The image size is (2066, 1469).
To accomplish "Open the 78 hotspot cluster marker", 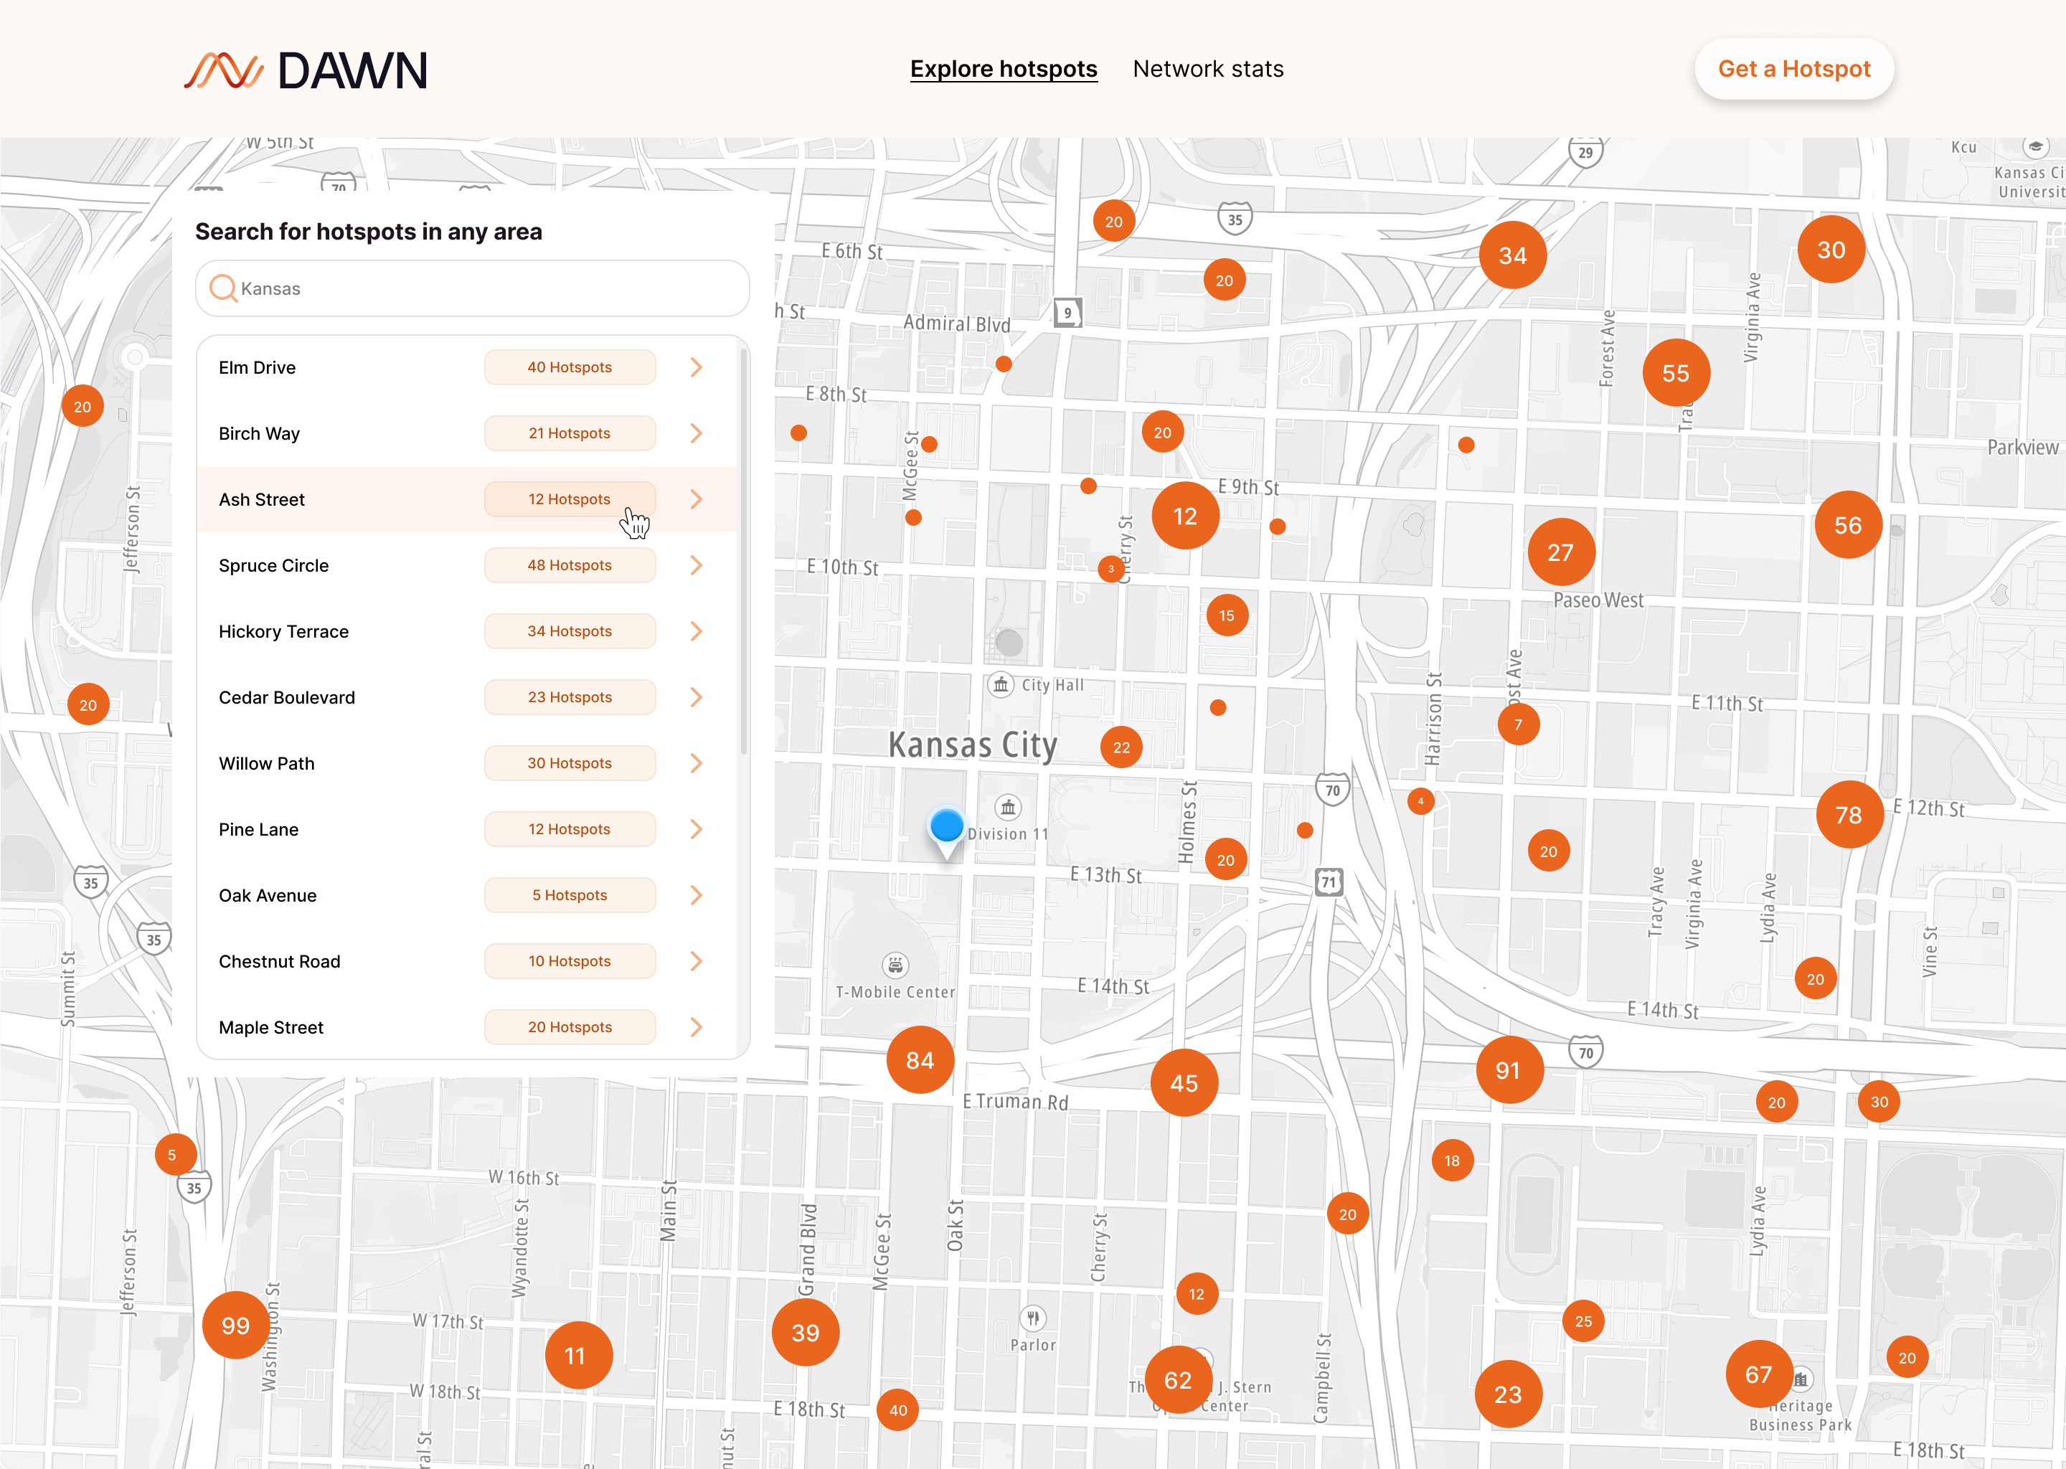I will tap(1849, 815).
